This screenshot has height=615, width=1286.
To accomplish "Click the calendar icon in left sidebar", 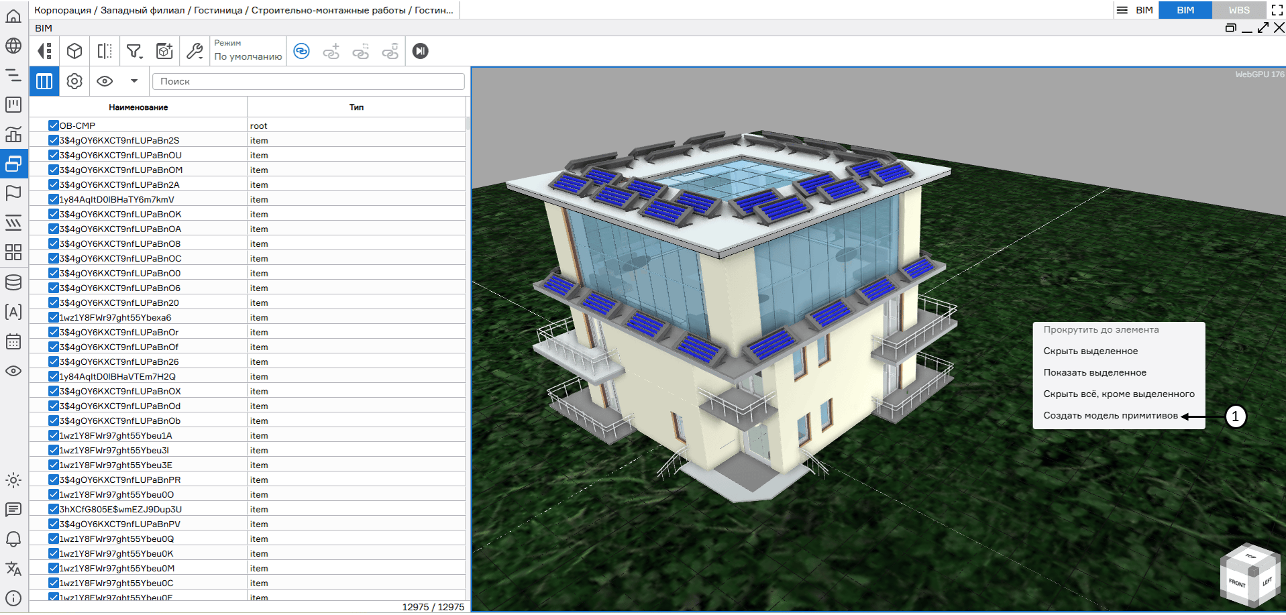I will (13, 341).
